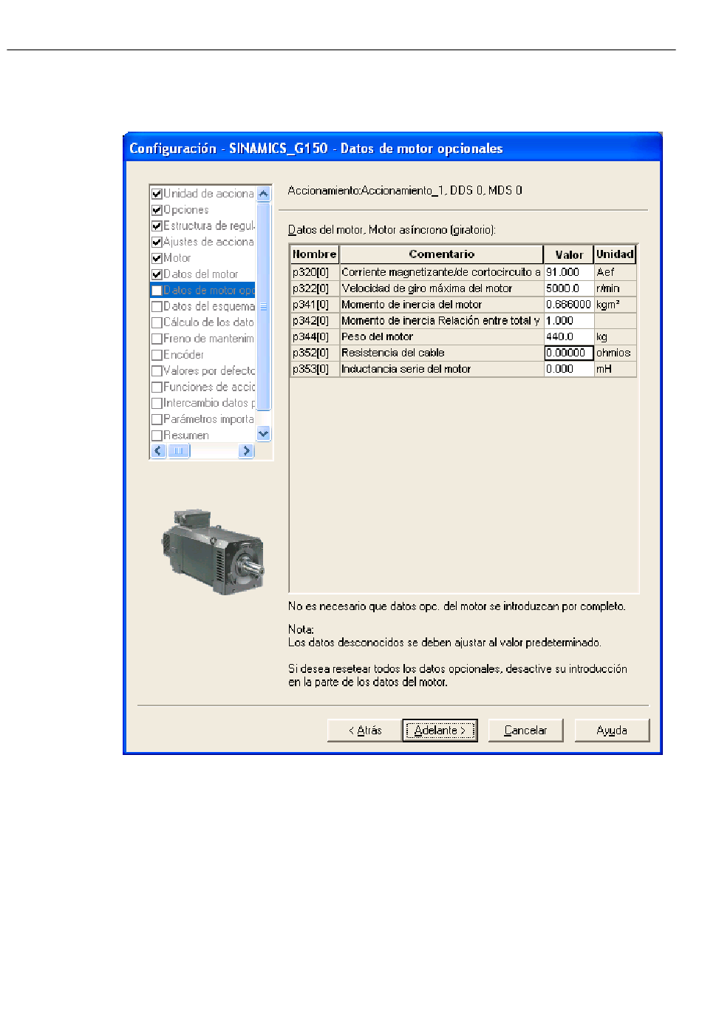Click the step list scroll-up arrow
This screenshot has width=702, height=1033.
264,194
